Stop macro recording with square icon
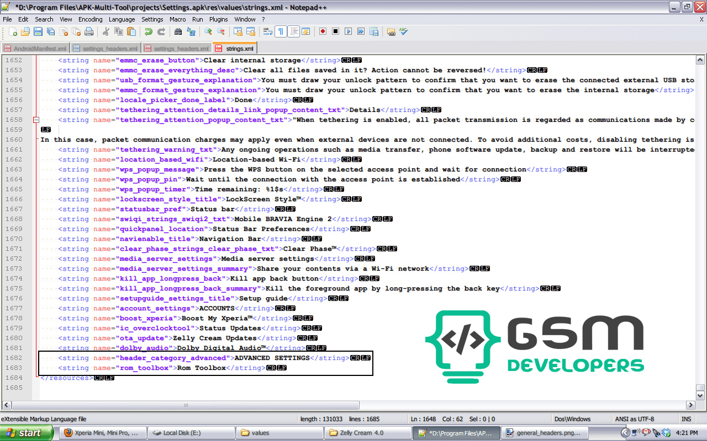This screenshot has height=441, width=707. point(336,31)
